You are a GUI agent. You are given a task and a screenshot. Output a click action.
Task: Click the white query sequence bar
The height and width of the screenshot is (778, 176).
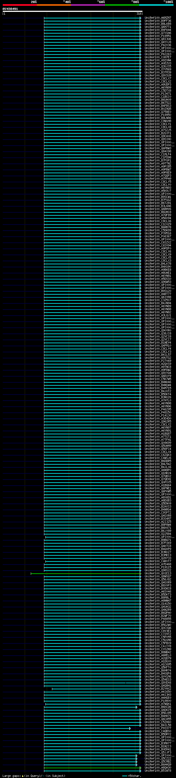[73, 12]
